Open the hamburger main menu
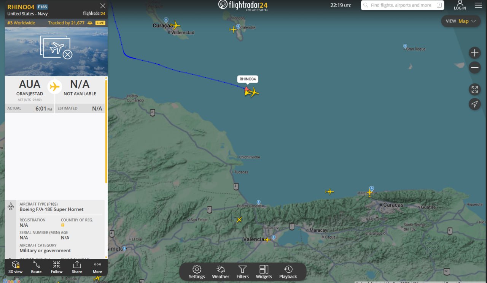The width and height of the screenshot is (487, 283). click(x=478, y=5)
